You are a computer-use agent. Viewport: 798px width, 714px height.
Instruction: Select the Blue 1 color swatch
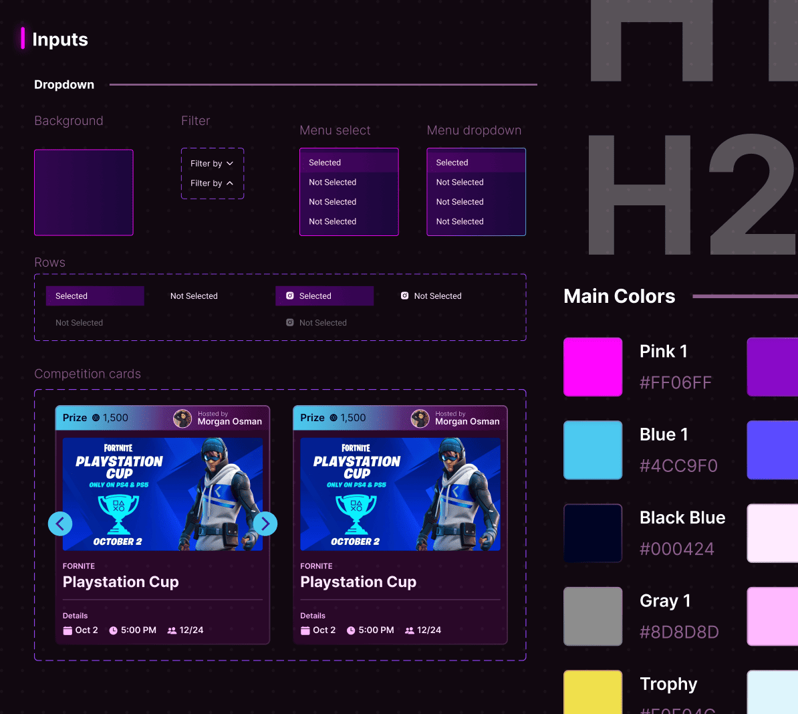pos(593,450)
